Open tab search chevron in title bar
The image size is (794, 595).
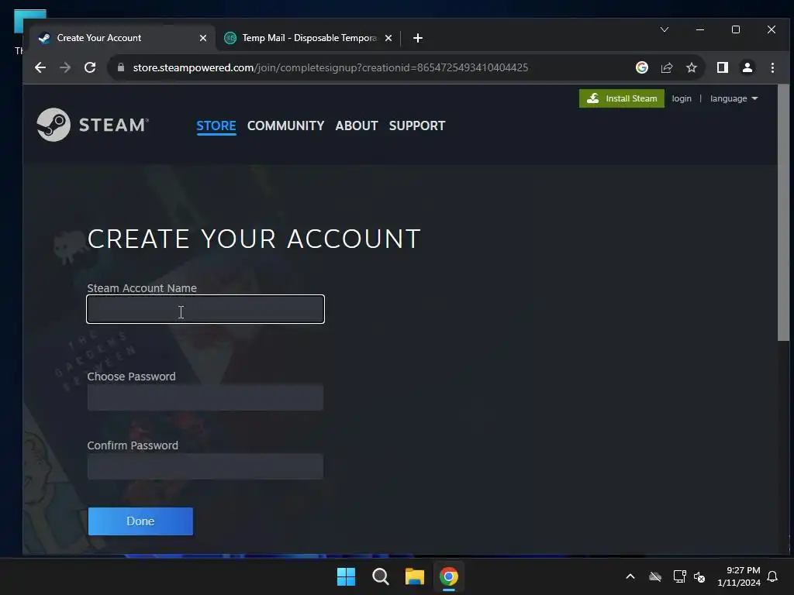(665, 29)
